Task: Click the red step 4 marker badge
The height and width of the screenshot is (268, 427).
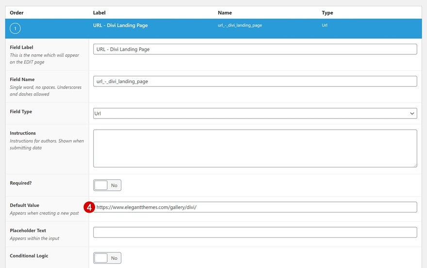Action: coord(88,207)
